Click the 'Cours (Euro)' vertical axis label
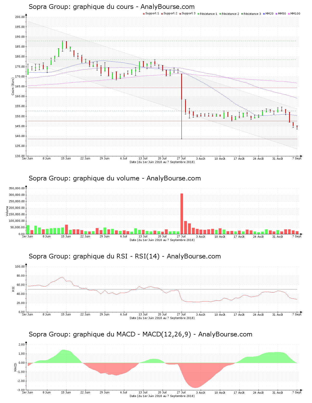Screen dimensions: 312x403 13,86
